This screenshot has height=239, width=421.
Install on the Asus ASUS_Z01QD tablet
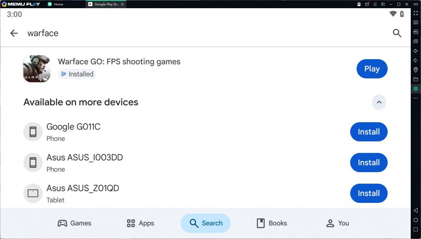368,193
